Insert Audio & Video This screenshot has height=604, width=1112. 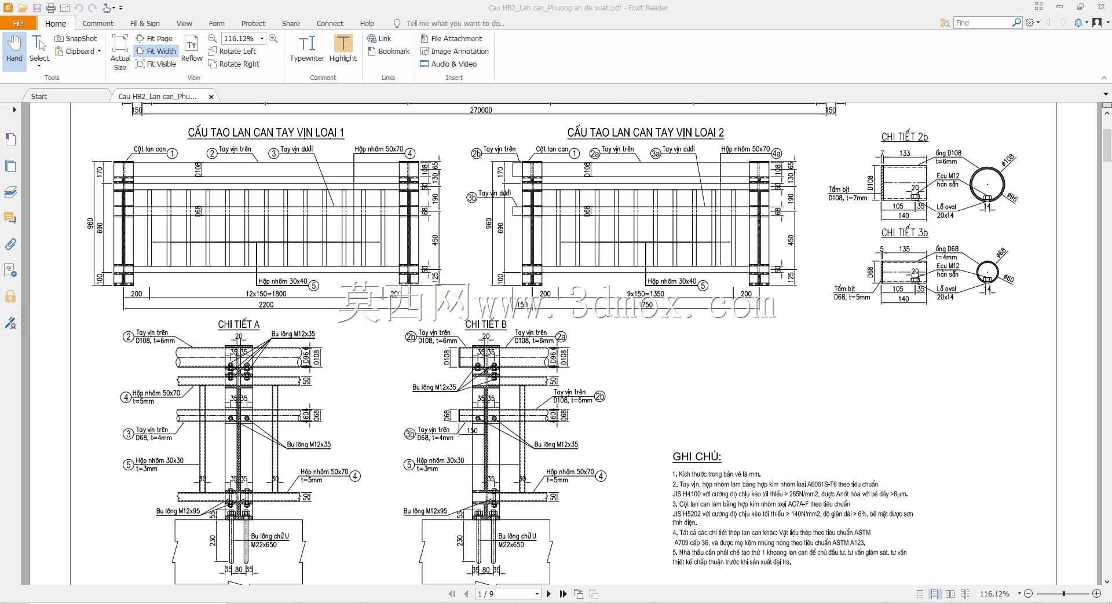[x=448, y=64]
